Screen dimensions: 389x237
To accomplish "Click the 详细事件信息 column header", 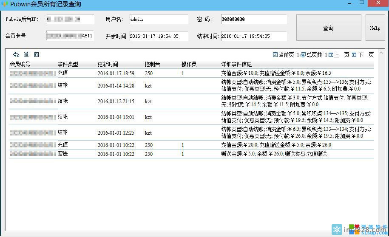I will point(239,64).
